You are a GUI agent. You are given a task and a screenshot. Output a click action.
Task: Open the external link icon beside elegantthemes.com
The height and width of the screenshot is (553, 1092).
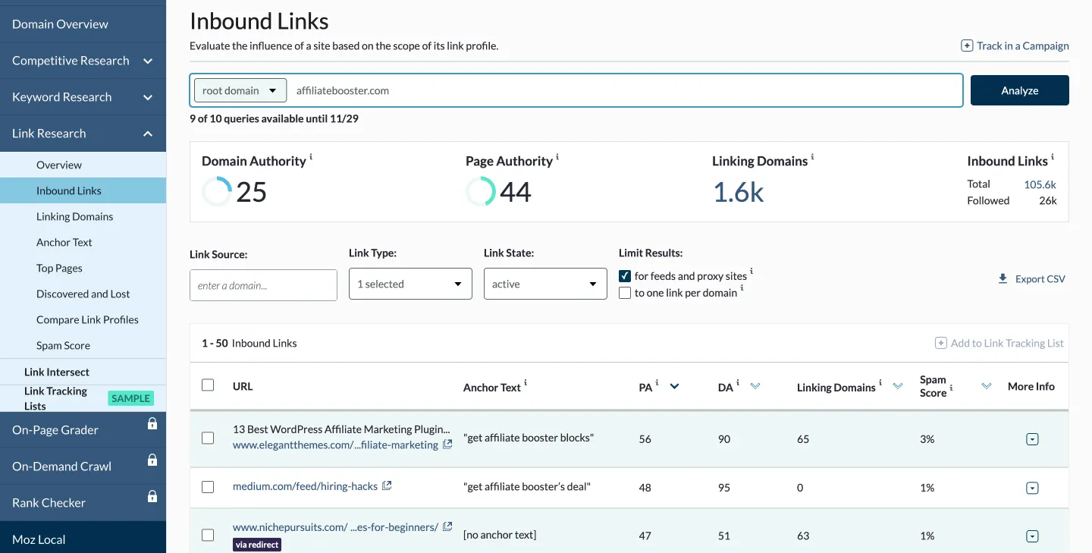447,444
